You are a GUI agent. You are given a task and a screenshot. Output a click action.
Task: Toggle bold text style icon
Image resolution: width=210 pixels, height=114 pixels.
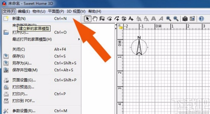153,19
